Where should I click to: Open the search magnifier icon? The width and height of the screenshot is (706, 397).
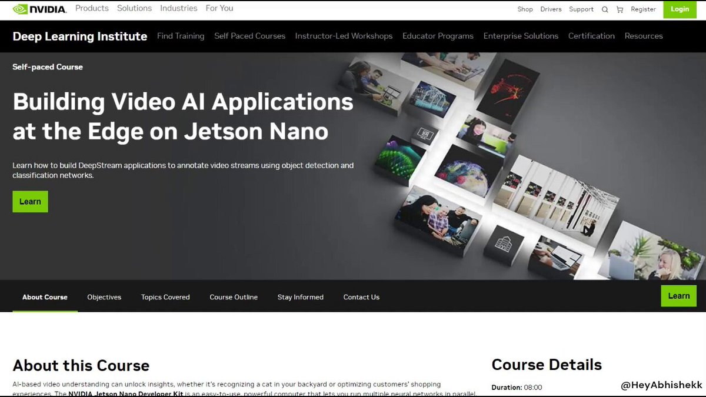[605, 9]
